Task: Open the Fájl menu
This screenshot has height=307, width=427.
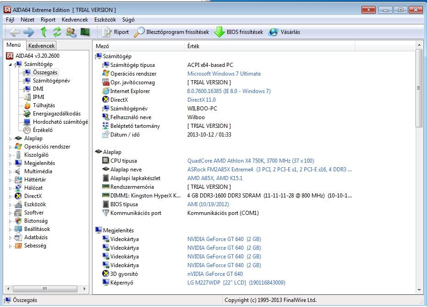Action: (10, 20)
